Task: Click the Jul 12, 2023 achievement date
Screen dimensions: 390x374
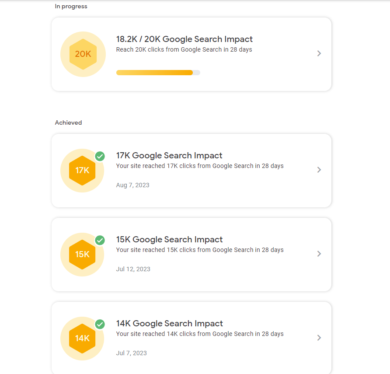Action: click(x=133, y=269)
